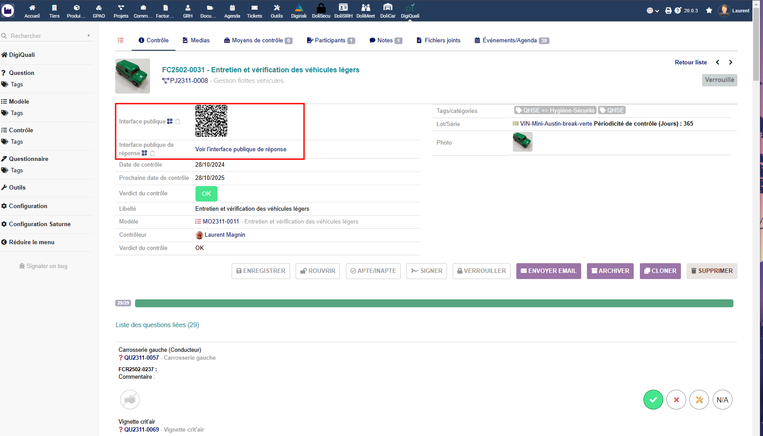The height and width of the screenshot is (436, 763).
Task: Open Laurent user menu
Action: tap(734, 11)
